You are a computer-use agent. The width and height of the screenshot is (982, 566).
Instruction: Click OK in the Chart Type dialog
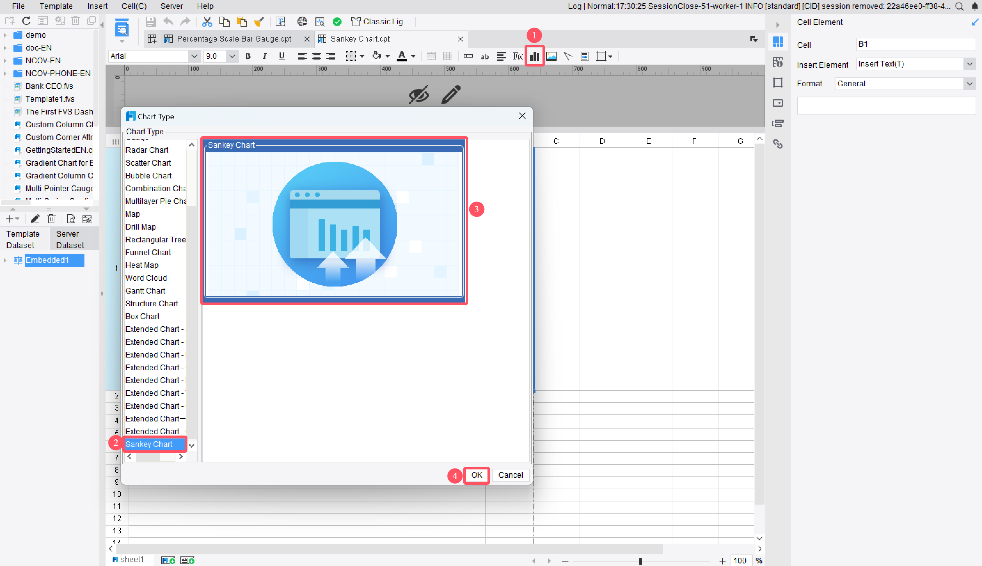tap(476, 475)
